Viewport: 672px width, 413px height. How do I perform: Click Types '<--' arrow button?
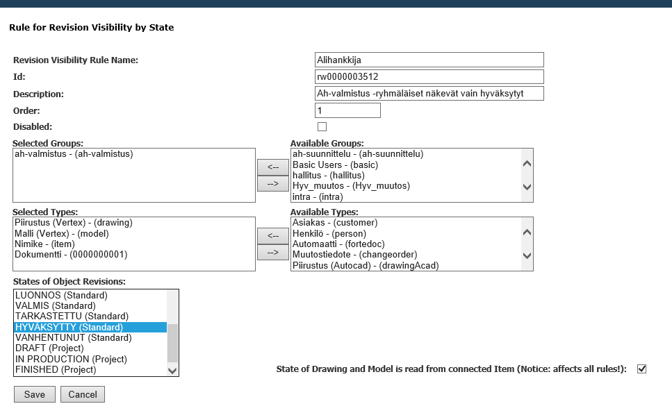pos(272,236)
